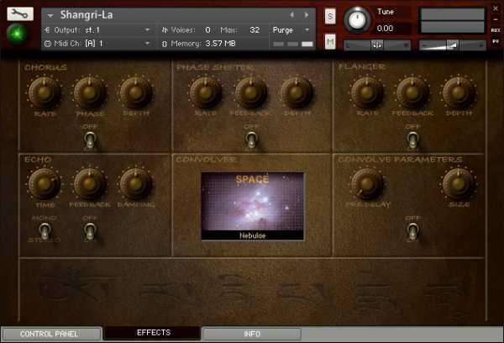Open the Nebulae impulse selector
Viewport: 504px width, 343px height.
tap(252, 235)
